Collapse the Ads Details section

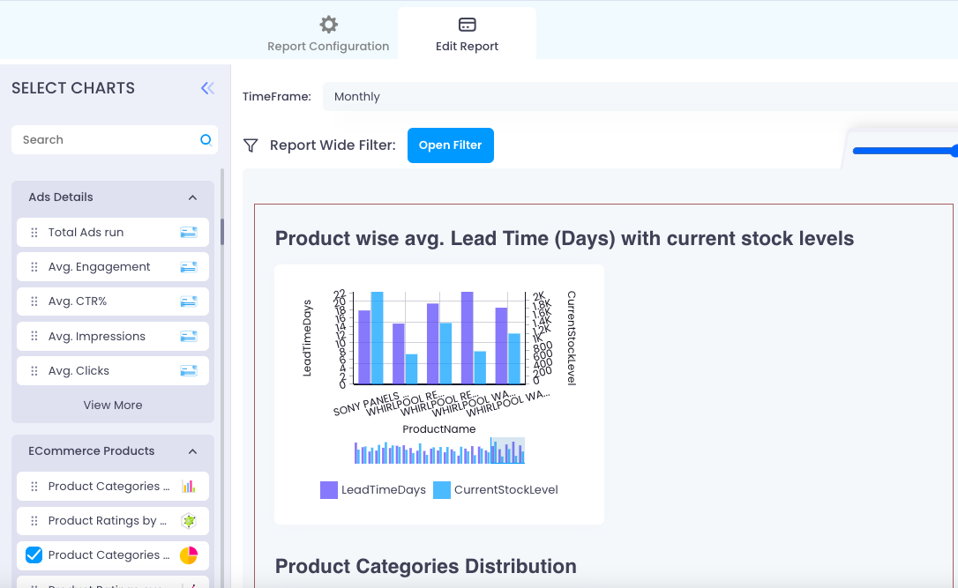[192, 197]
